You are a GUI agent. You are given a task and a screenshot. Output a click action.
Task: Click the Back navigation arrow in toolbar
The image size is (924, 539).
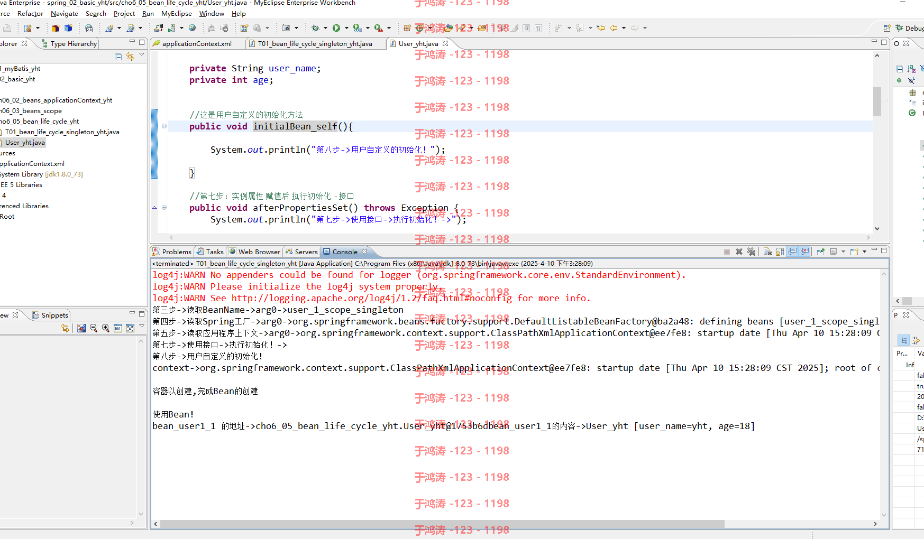click(x=614, y=28)
